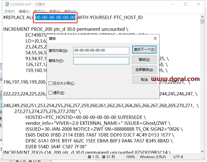Click the Notepad icon in title bar
The height and width of the screenshot is (162, 207).
(7, 4)
